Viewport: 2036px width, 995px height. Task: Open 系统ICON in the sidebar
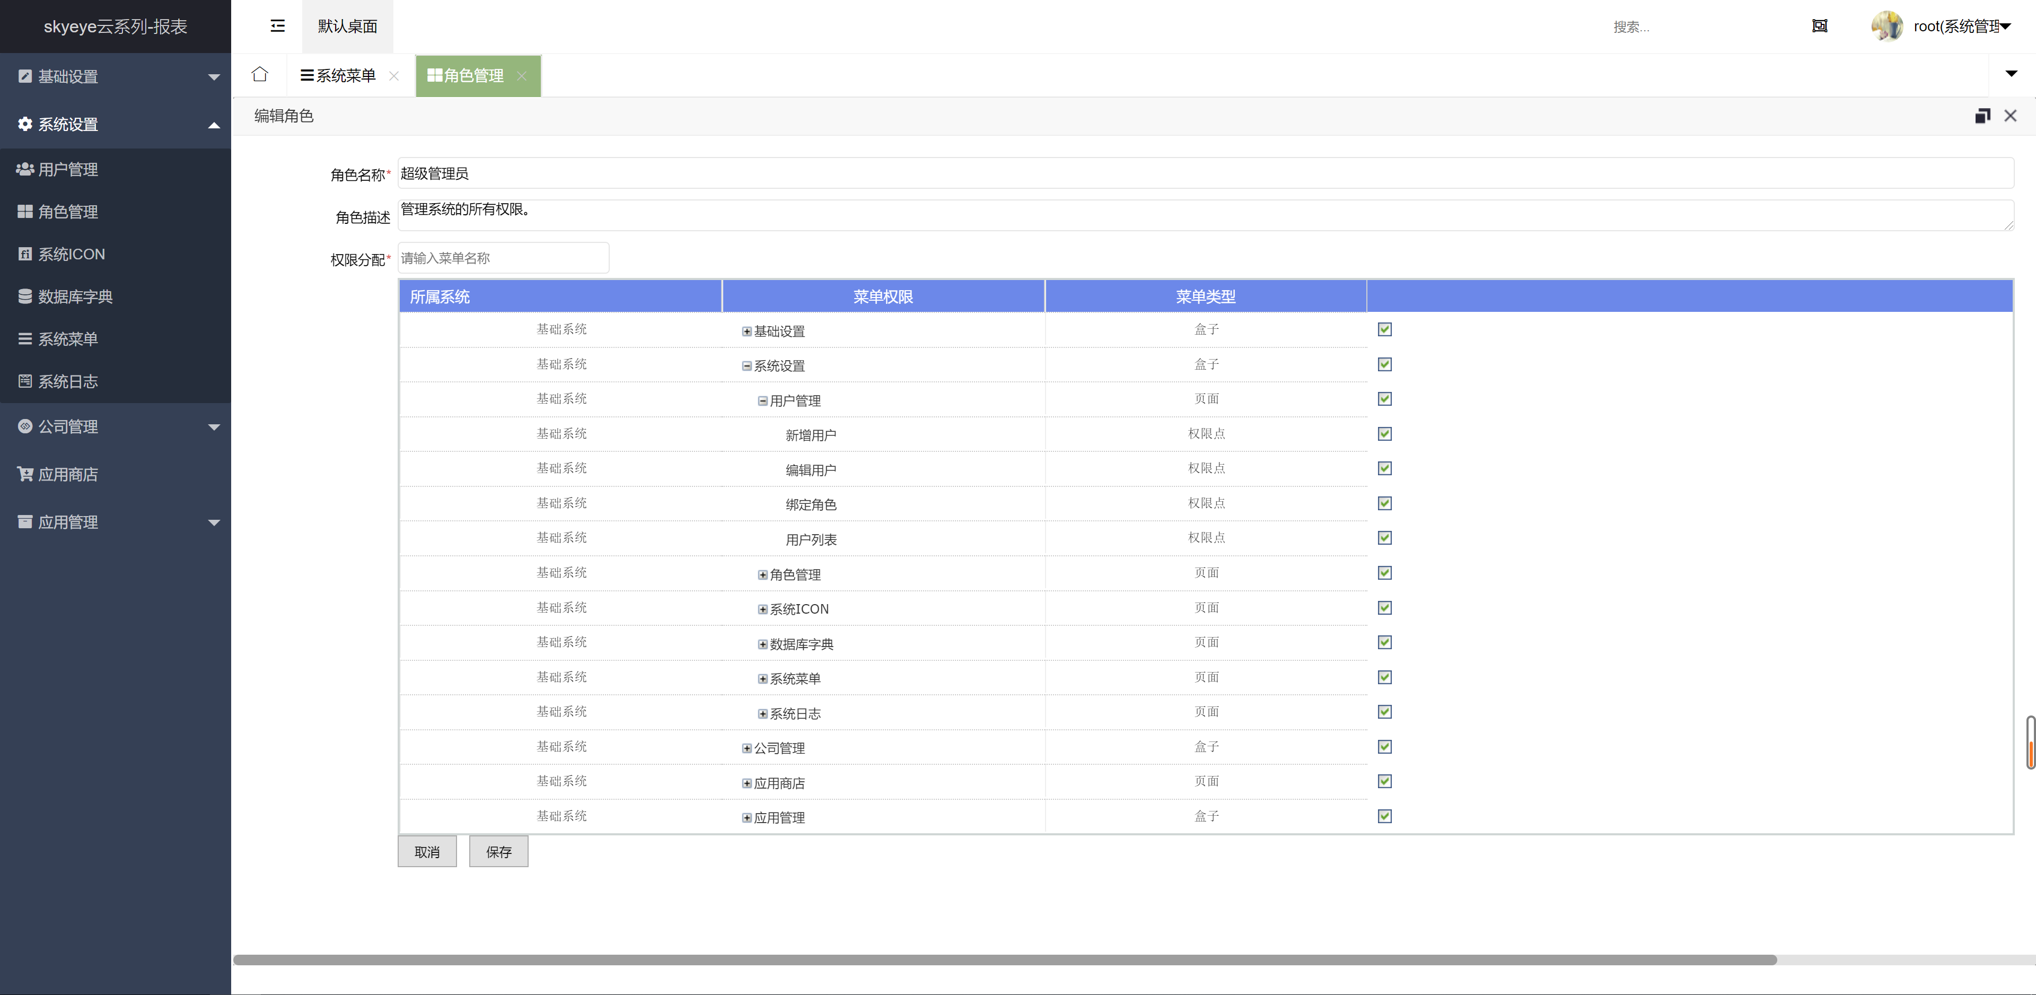pyautogui.click(x=71, y=254)
